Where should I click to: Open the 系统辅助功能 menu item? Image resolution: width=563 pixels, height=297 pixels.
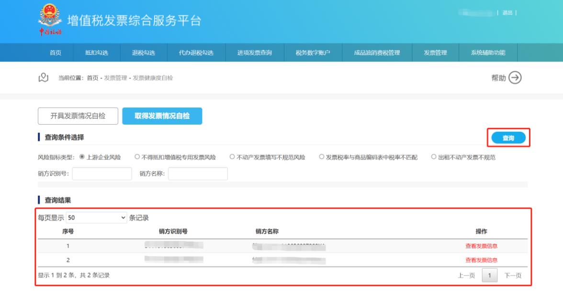(488, 53)
